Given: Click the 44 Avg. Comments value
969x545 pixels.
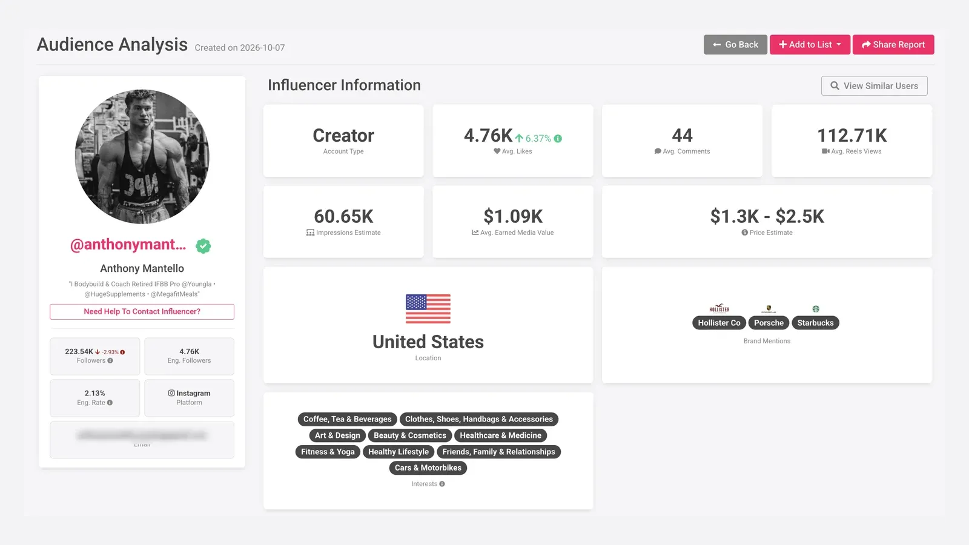Looking at the screenshot, I should click(x=682, y=135).
